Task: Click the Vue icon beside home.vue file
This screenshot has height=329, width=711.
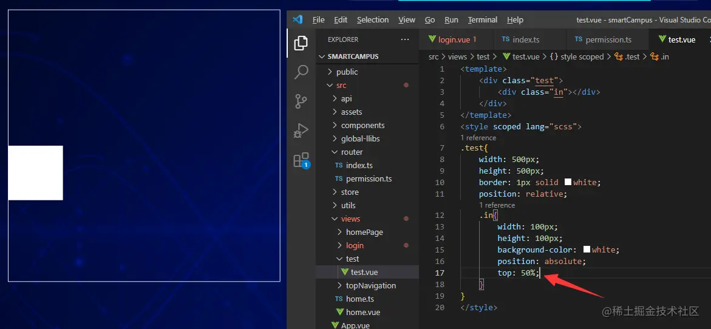Action: [x=339, y=312]
